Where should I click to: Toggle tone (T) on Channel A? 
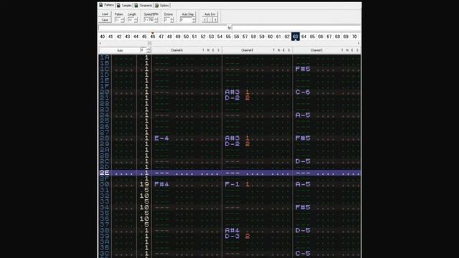pyautogui.click(x=203, y=50)
